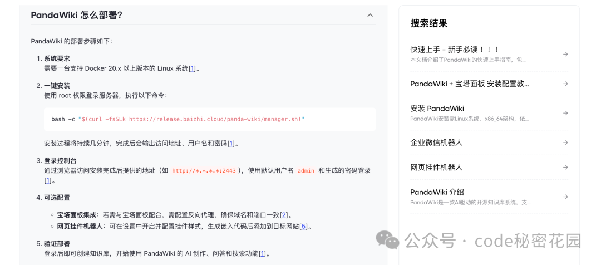The width and height of the screenshot is (601, 265).
Task: Click the bash install command code block
Action: [x=210, y=119]
